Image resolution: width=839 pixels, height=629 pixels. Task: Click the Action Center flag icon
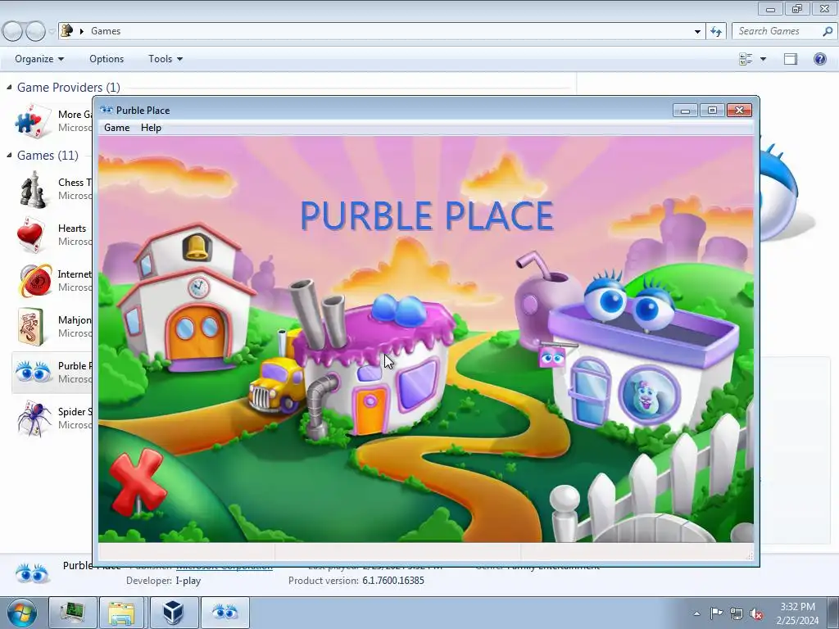click(716, 613)
